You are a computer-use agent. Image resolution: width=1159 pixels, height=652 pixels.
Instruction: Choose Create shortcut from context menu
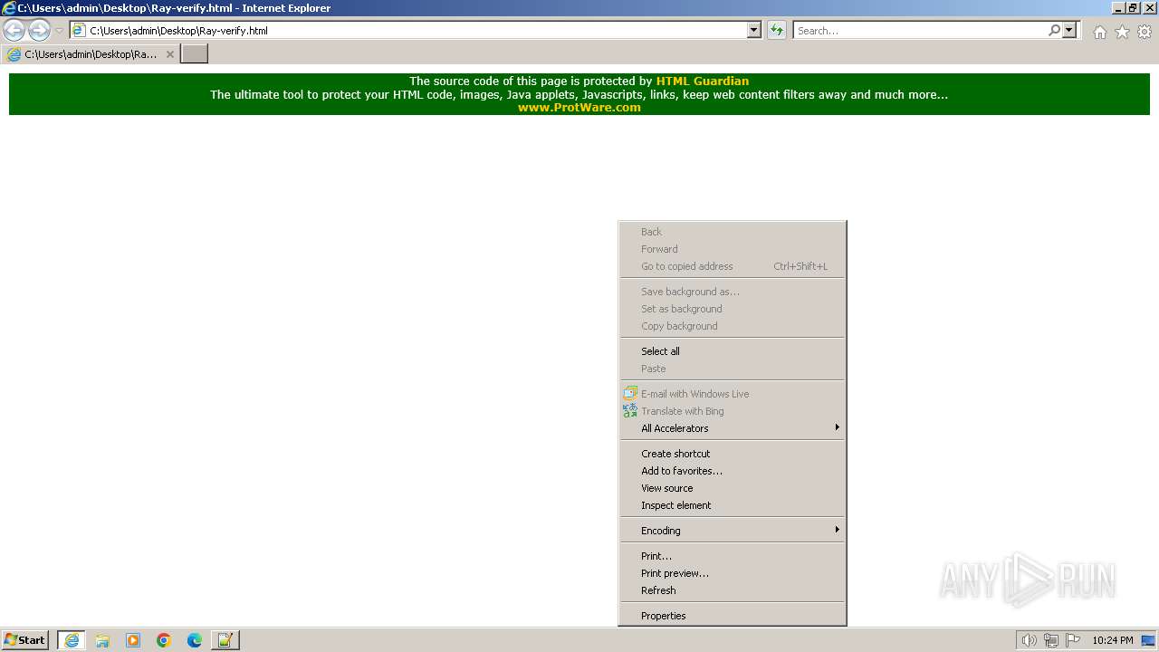[733, 454]
